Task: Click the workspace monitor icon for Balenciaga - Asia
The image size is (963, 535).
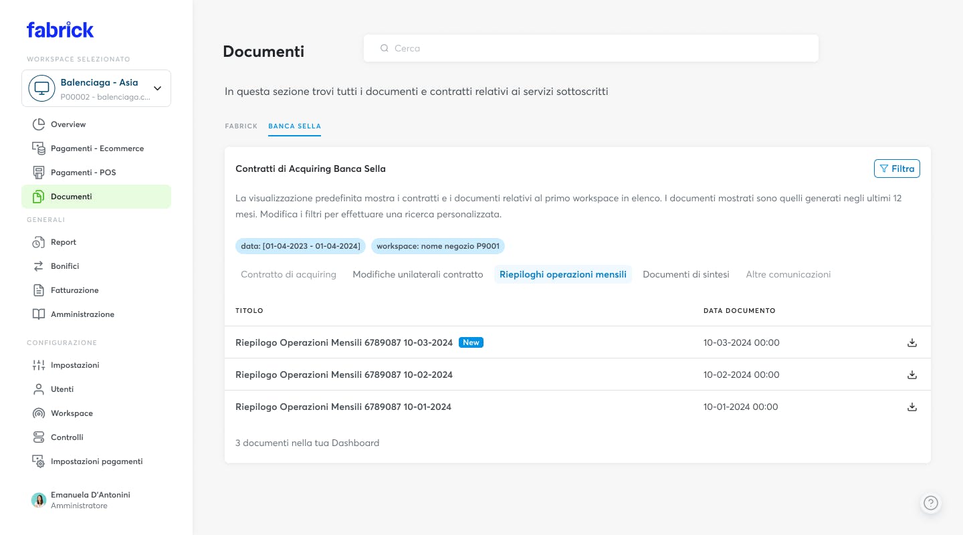Action: 41,88
